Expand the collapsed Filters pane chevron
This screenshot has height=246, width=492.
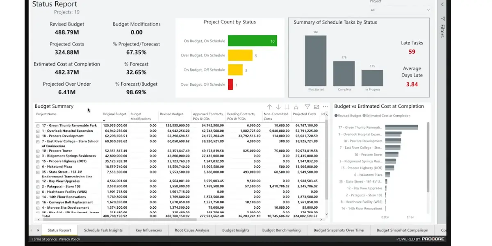[442, 4]
